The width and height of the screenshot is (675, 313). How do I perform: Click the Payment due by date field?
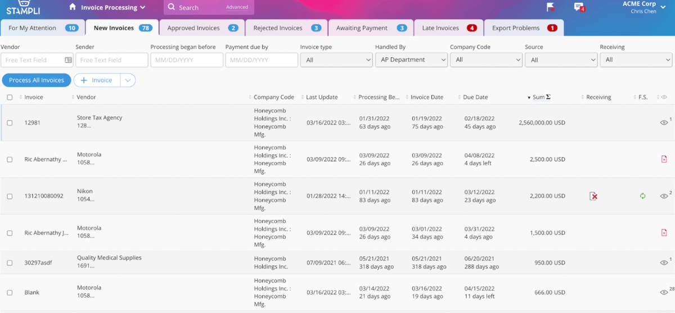point(262,60)
